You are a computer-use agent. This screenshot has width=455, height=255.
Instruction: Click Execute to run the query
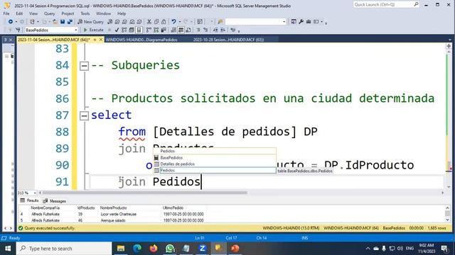point(93,30)
